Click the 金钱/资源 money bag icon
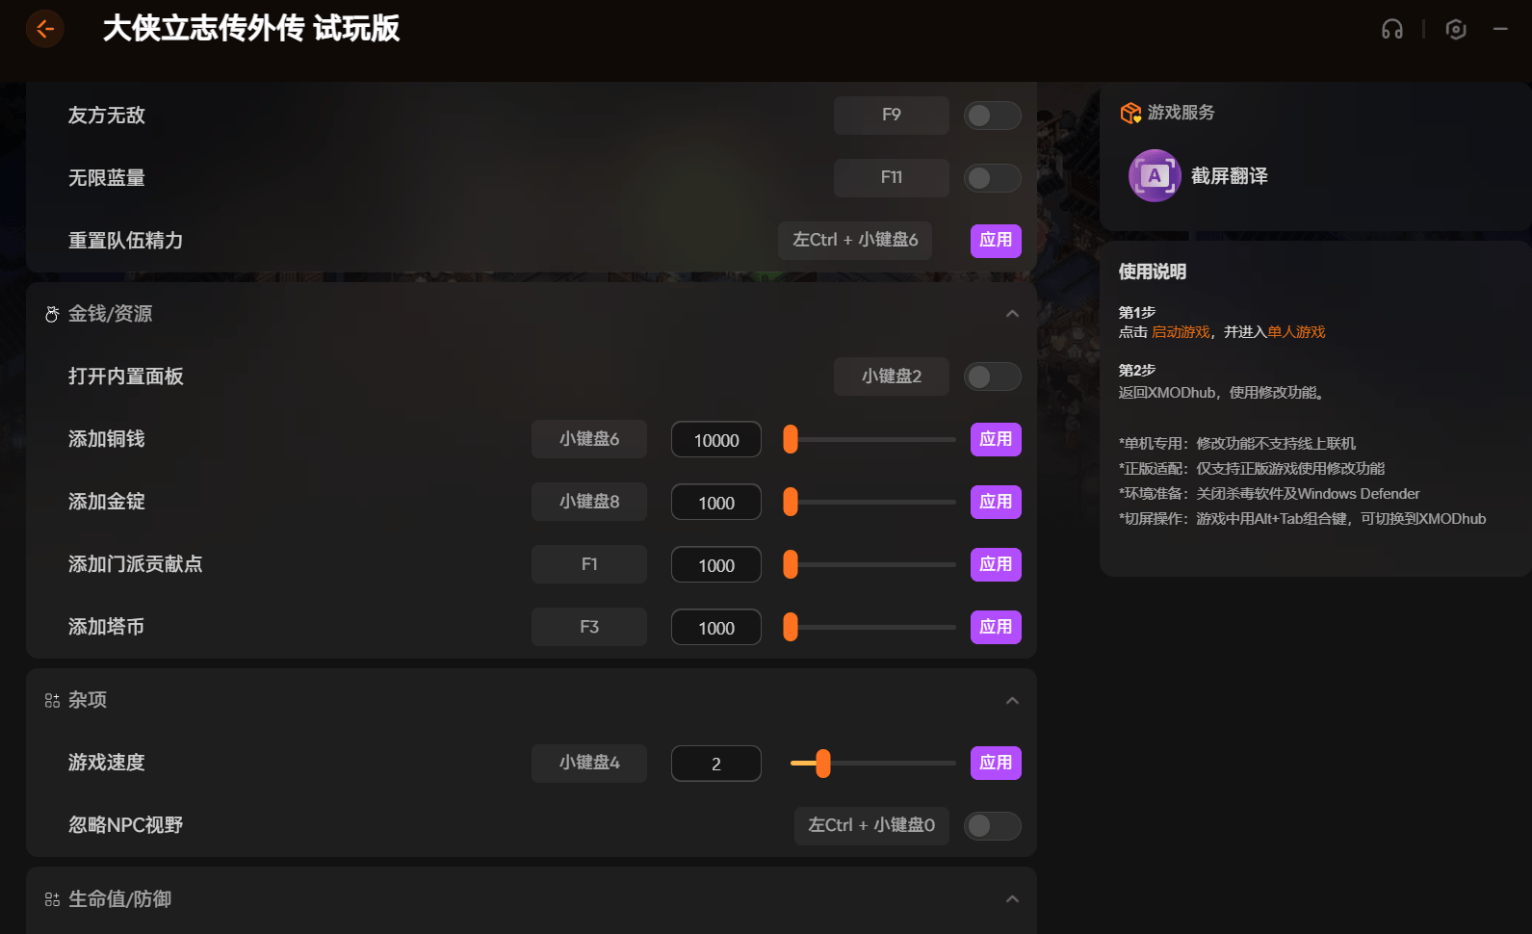The width and height of the screenshot is (1532, 934). tap(52, 314)
